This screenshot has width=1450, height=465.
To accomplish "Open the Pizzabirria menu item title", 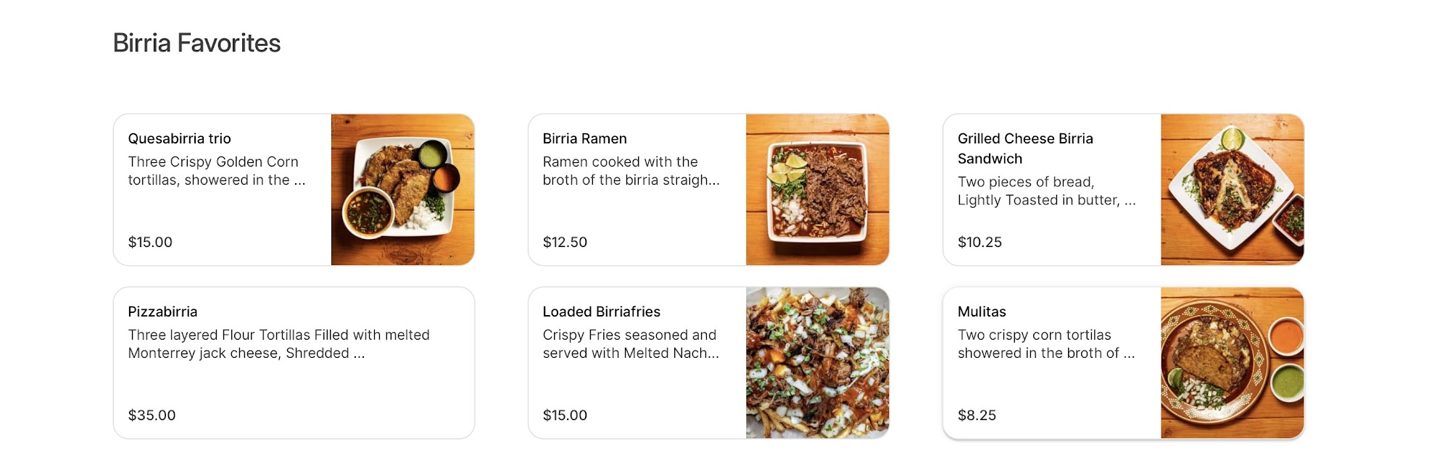I will 162,311.
